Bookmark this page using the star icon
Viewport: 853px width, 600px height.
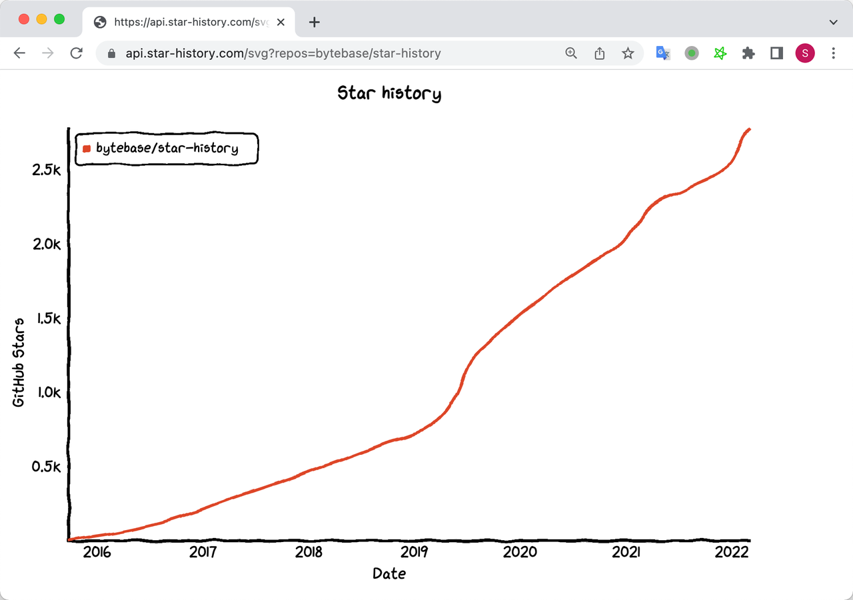pos(628,53)
